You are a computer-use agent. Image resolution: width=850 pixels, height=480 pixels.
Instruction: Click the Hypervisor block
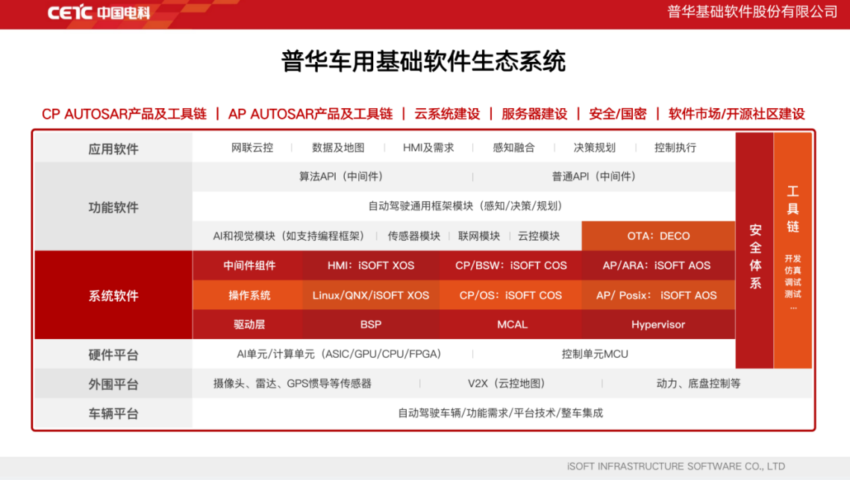pos(658,325)
